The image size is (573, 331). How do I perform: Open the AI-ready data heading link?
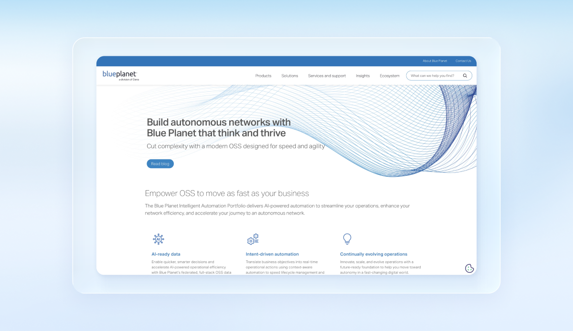click(166, 254)
